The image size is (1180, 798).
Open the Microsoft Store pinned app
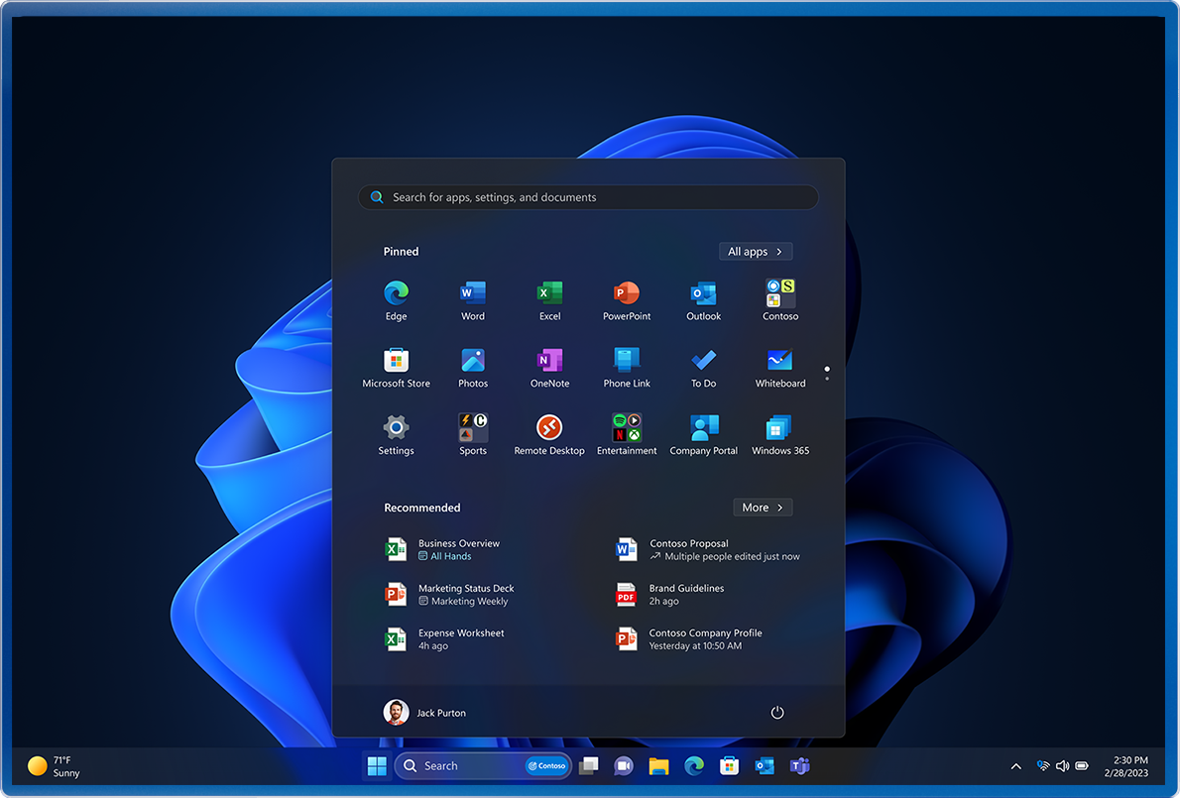[x=396, y=361]
